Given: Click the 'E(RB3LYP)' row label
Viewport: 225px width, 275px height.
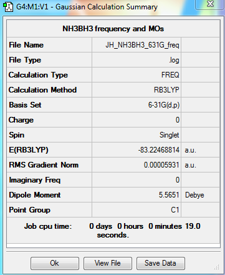Looking at the screenshot, I should (29, 150).
